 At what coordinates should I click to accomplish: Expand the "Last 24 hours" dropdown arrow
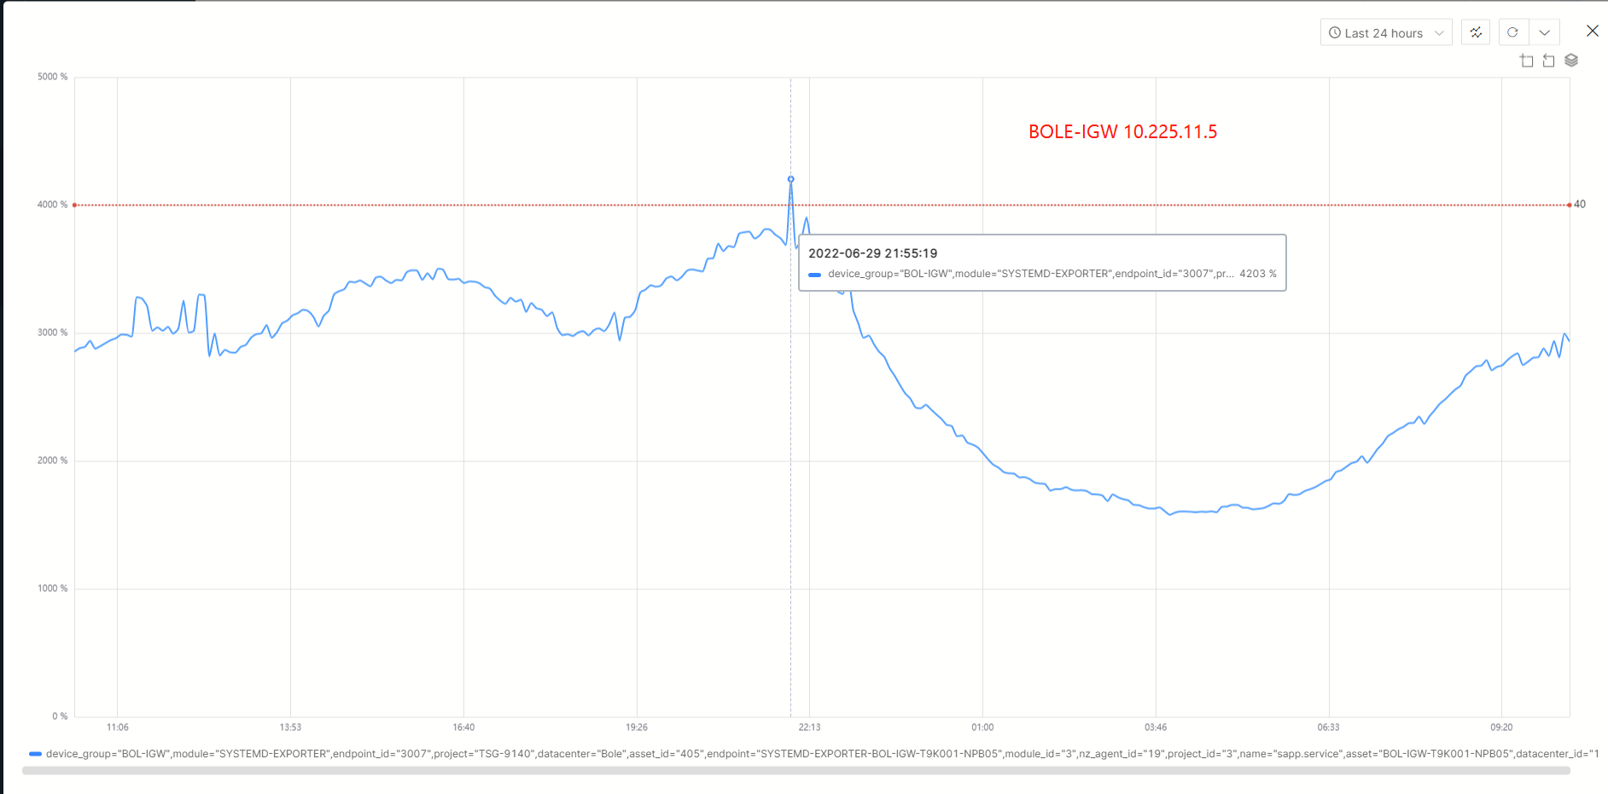(x=1439, y=33)
